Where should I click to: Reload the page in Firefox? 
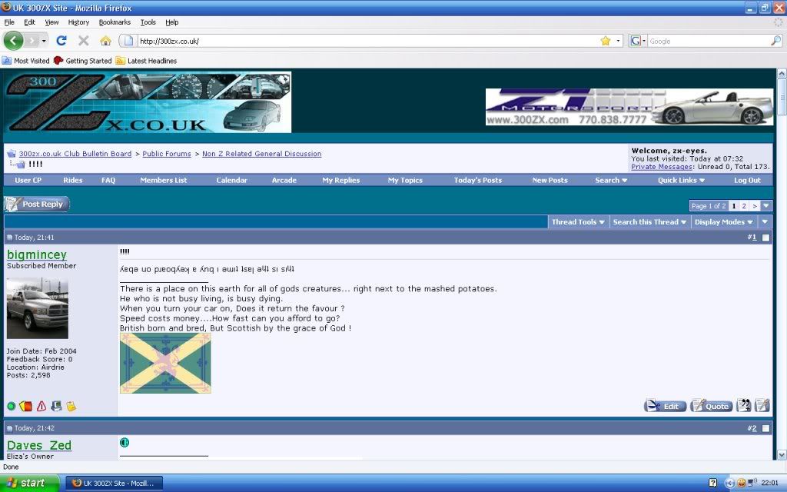[x=61, y=41]
